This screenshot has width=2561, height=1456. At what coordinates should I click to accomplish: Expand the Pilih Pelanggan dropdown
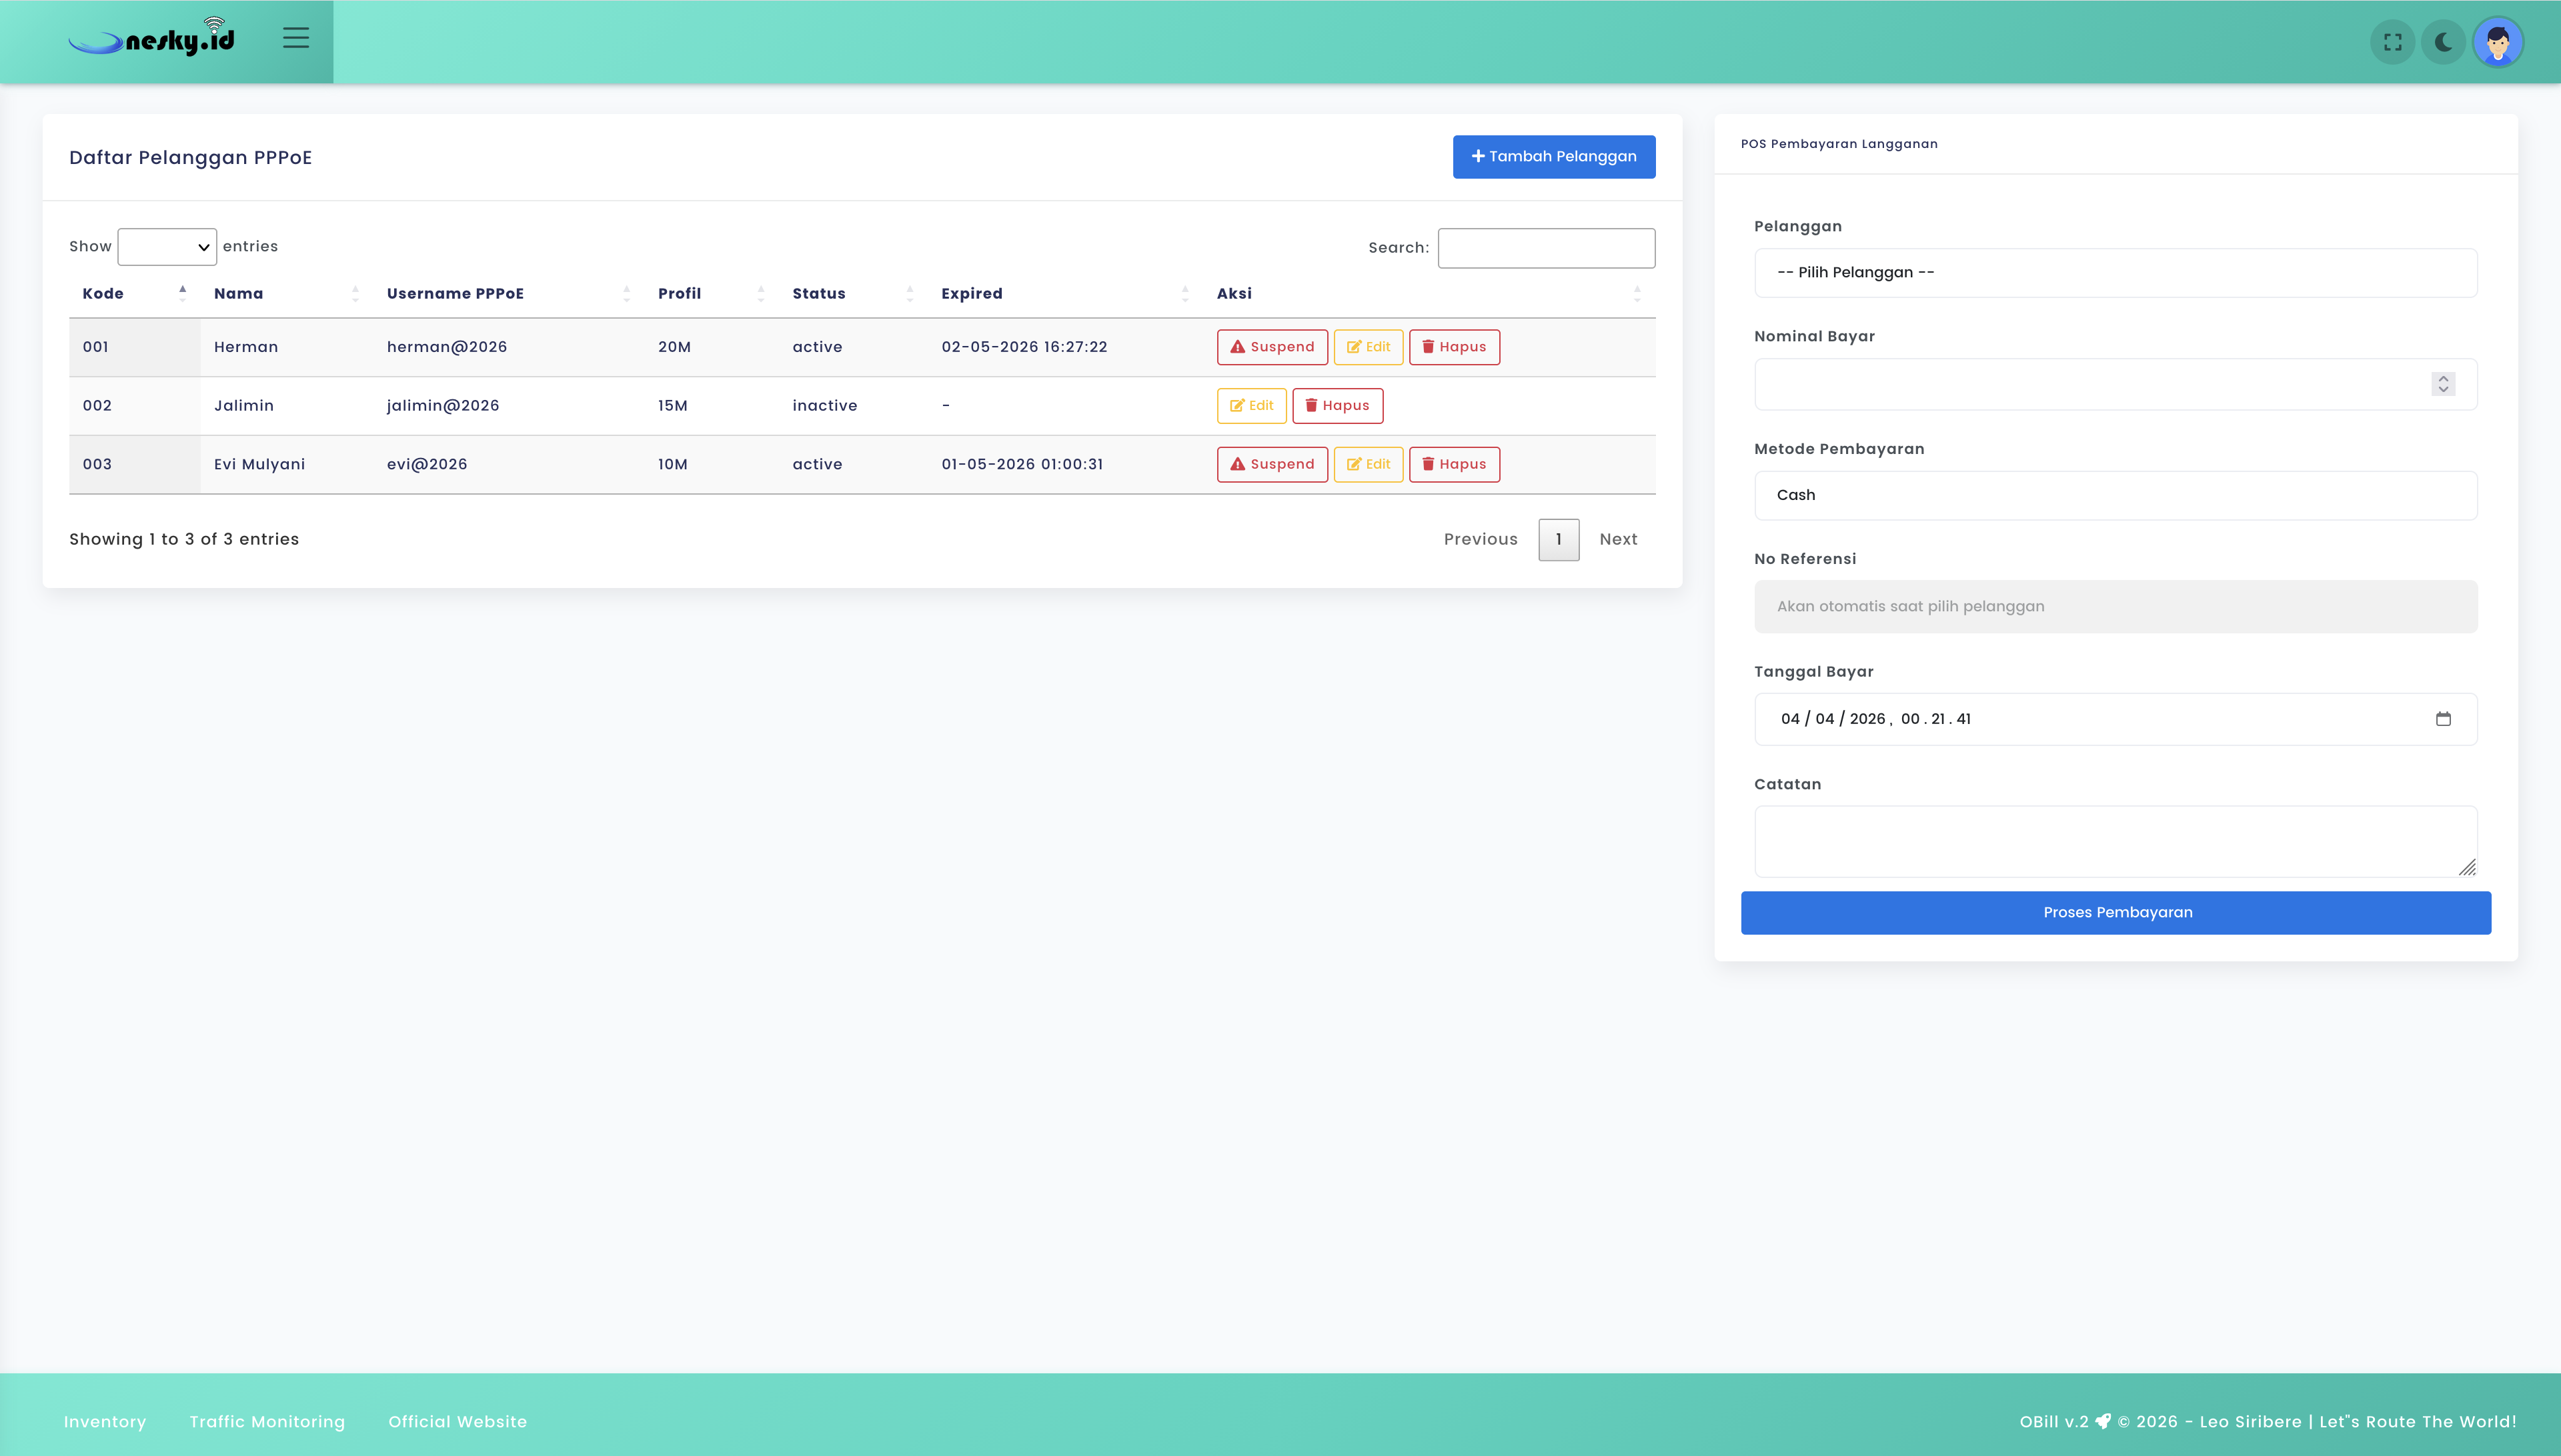(x=2115, y=273)
